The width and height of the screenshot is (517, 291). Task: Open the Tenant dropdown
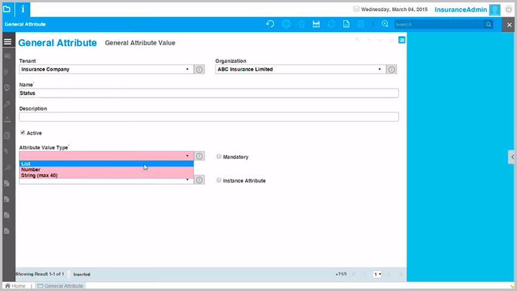coord(187,69)
